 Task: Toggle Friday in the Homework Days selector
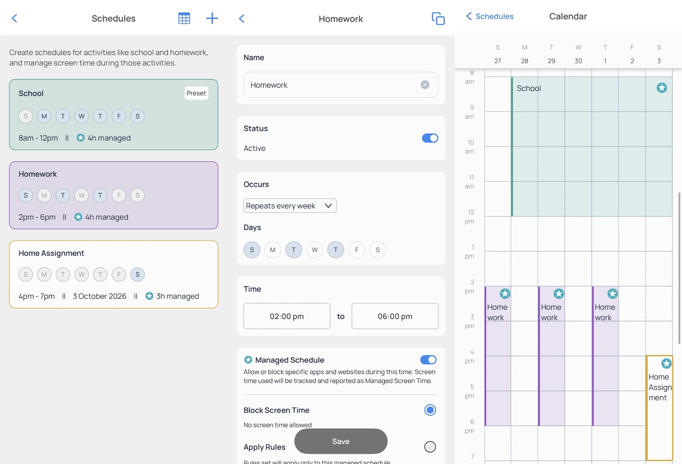(357, 250)
